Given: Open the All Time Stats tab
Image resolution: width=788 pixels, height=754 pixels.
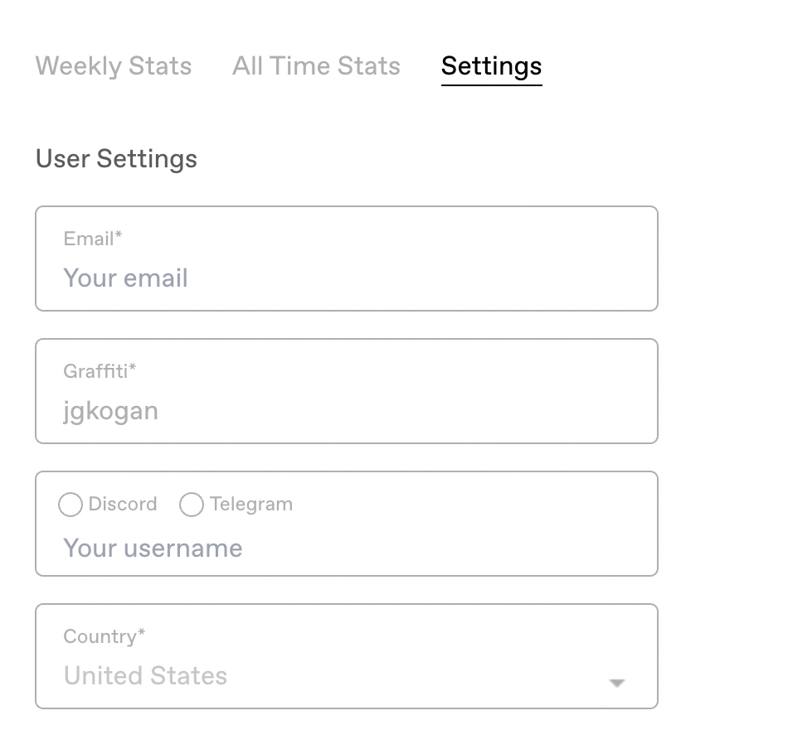Looking at the screenshot, I should (x=316, y=66).
